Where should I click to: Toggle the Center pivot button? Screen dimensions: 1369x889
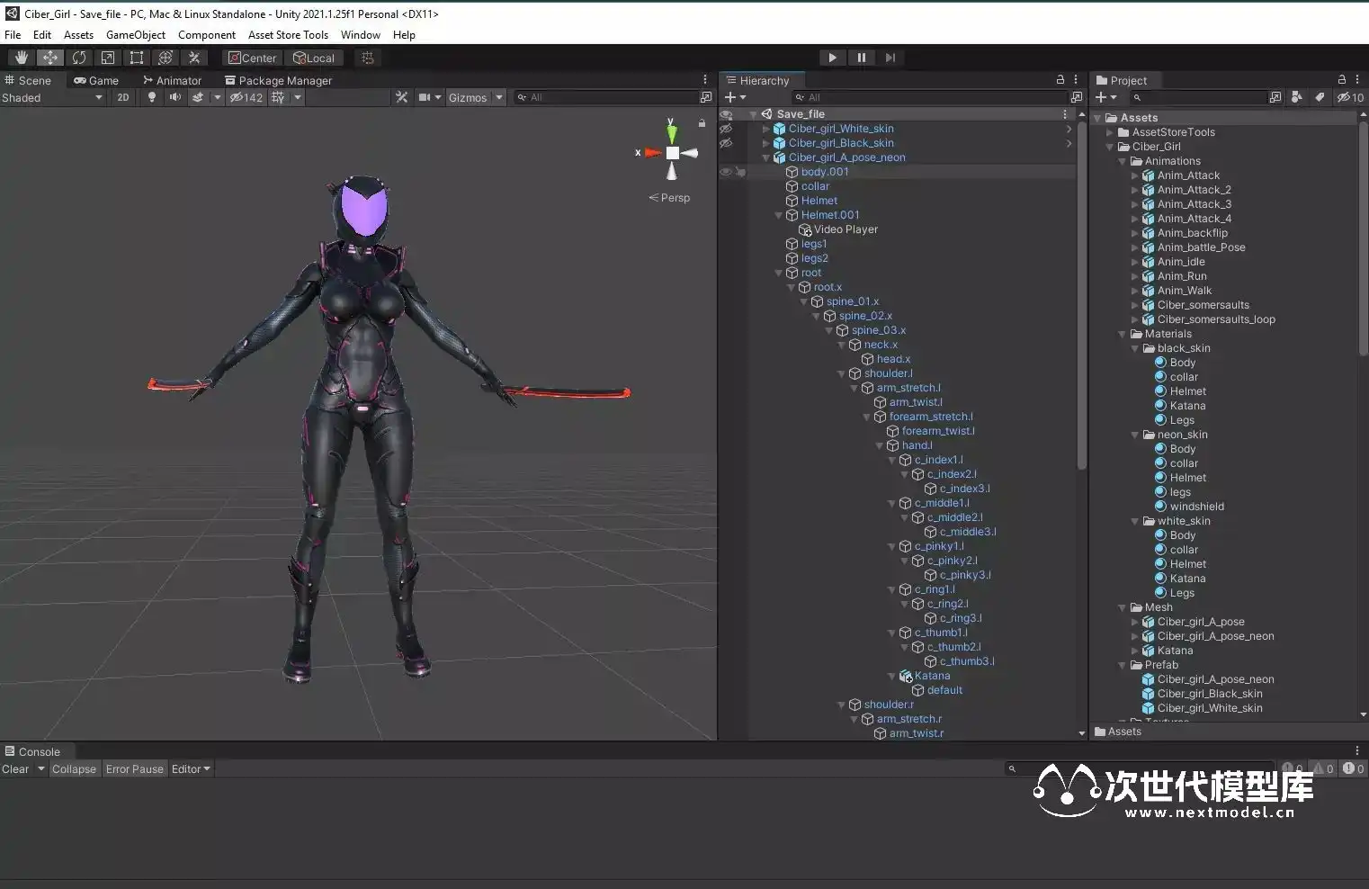point(252,58)
